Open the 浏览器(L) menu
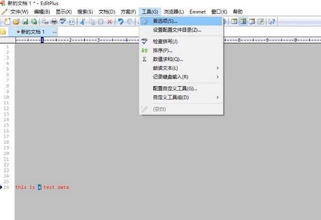The width and height of the screenshot is (321, 220). coord(174,11)
